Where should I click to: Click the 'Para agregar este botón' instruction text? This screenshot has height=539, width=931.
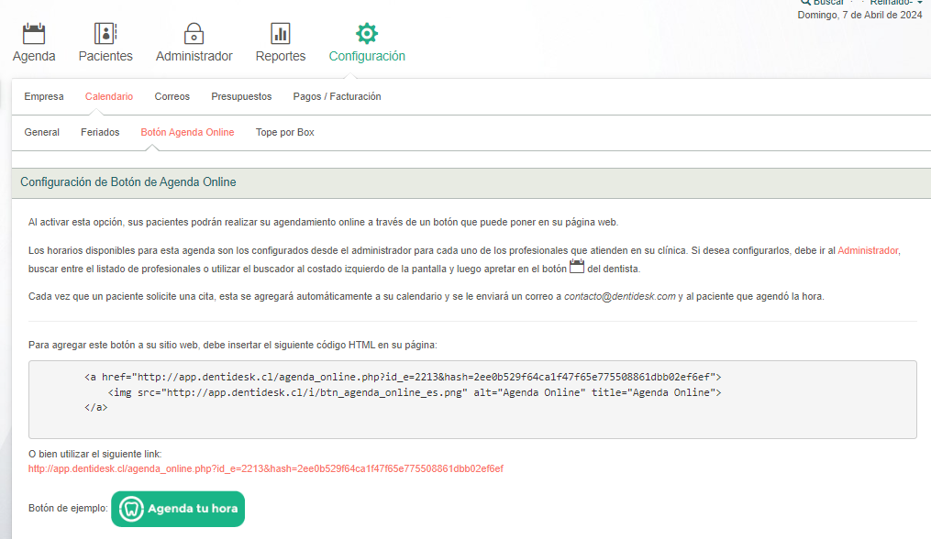point(232,345)
